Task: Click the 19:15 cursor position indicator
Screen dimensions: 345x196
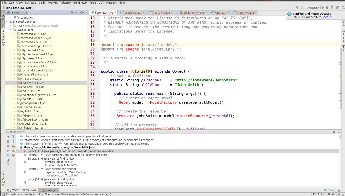Action: tap(315, 194)
